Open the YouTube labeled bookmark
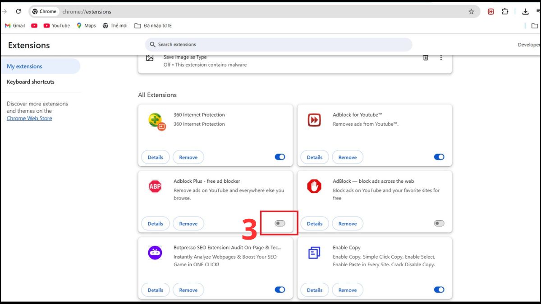 pyautogui.click(x=57, y=26)
